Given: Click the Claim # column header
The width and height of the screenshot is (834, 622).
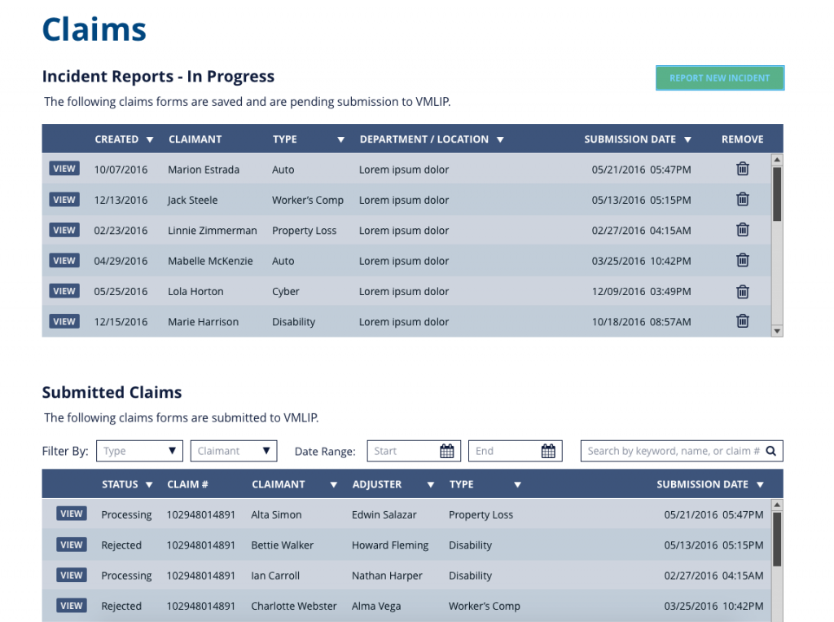Looking at the screenshot, I should [187, 484].
